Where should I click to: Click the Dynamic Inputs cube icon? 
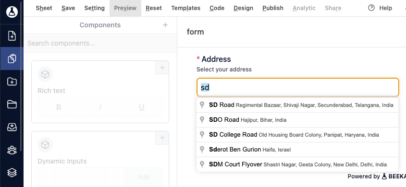45,145
